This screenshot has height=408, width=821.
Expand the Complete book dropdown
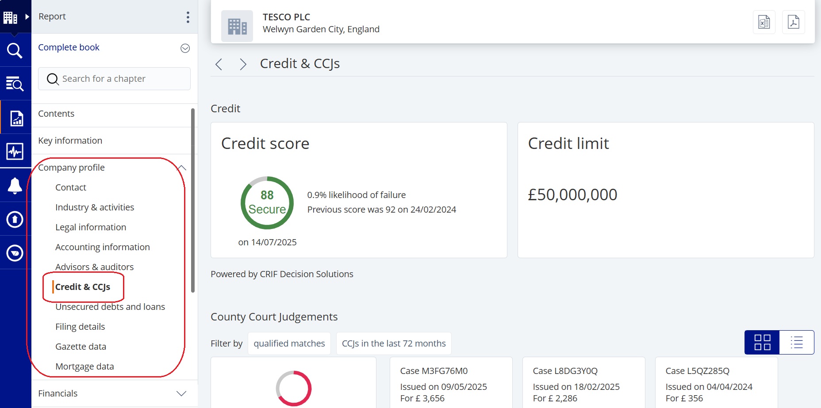point(185,48)
